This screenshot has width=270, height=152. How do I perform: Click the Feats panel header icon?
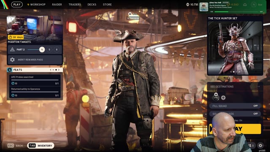[x=9, y=70]
